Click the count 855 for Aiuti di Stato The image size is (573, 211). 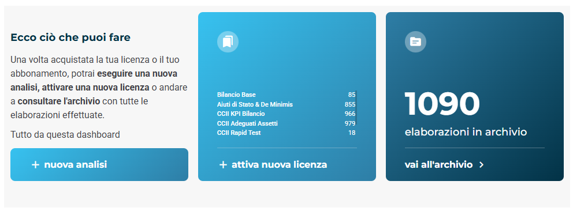pyautogui.click(x=350, y=104)
